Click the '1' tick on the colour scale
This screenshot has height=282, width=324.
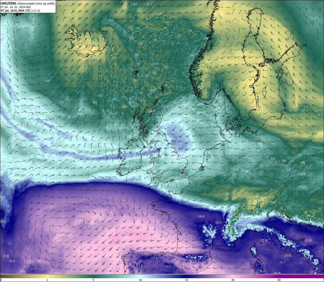[47, 280]
